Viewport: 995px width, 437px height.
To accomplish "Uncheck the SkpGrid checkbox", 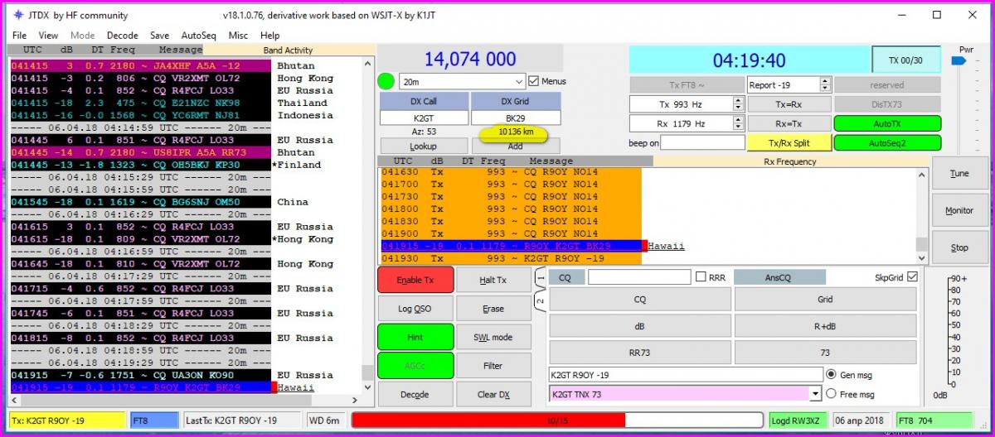I will (x=912, y=277).
